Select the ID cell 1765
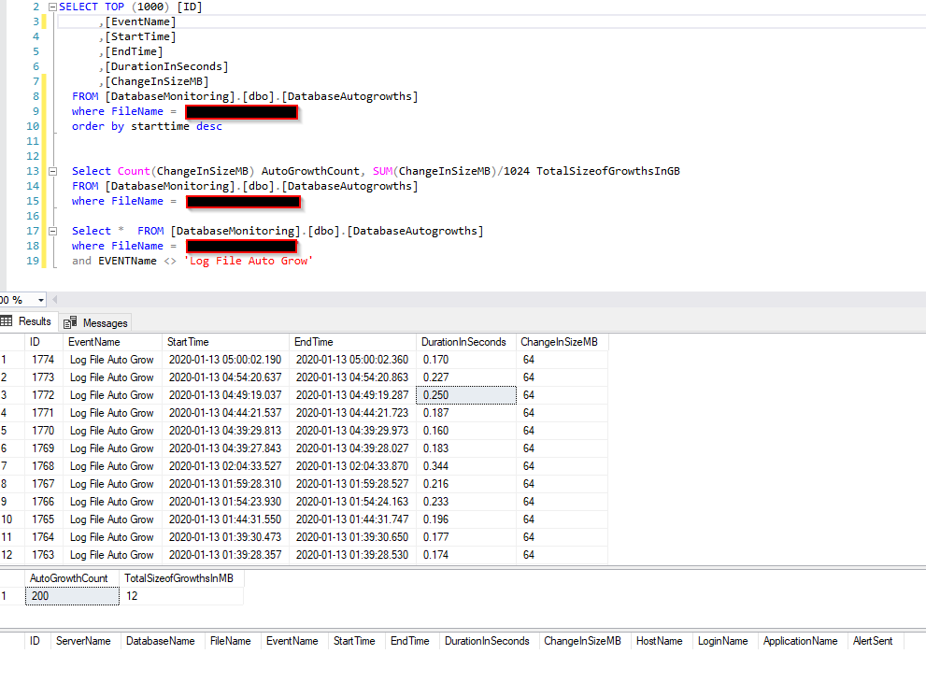The image size is (926, 697). 44,519
